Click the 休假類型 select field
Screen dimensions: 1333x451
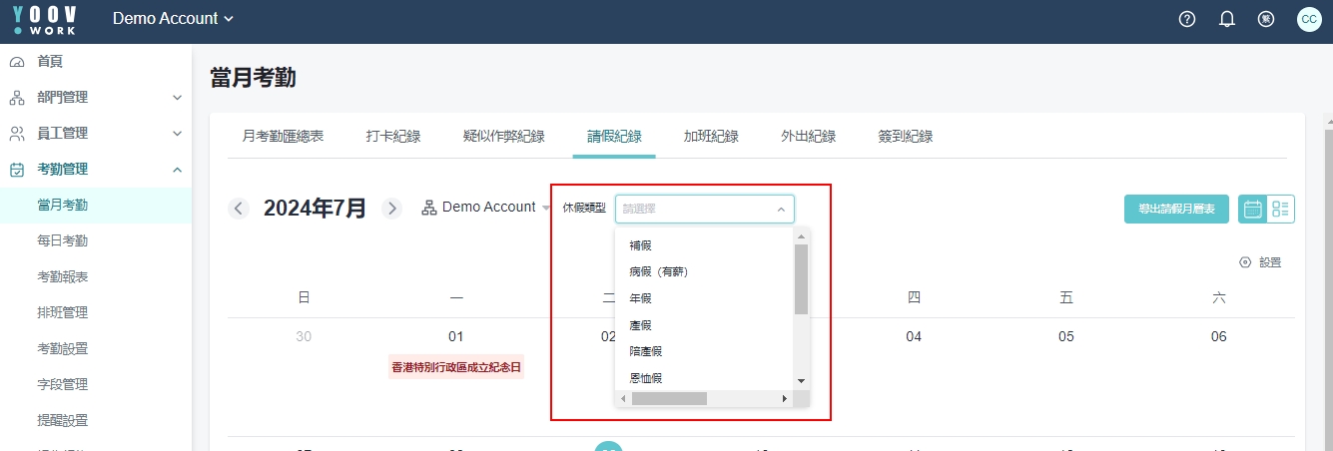click(x=704, y=209)
